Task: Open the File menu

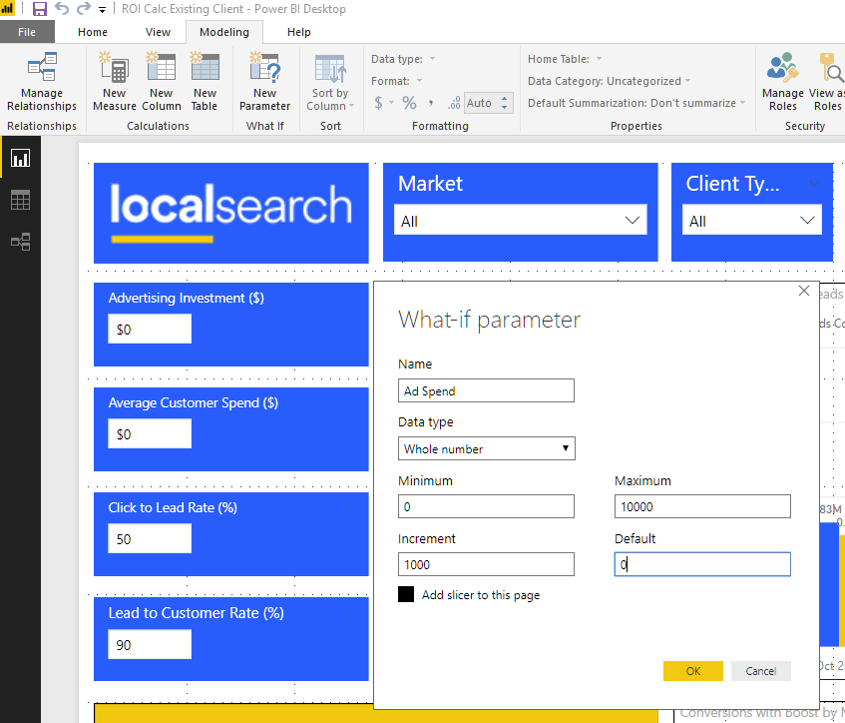Action: 27,32
